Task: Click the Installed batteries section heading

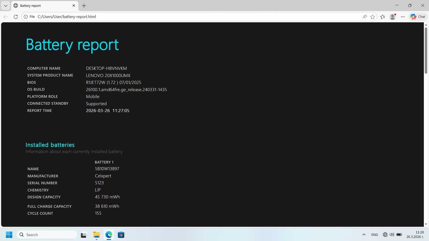Action: (50, 145)
